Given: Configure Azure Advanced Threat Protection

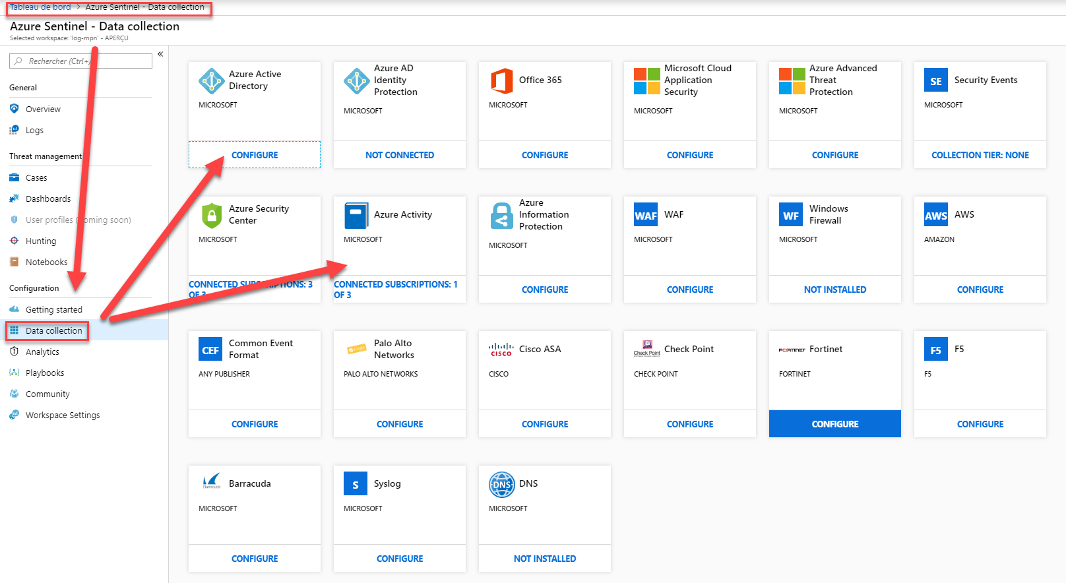Looking at the screenshot, I should click(x=835, y=155).
